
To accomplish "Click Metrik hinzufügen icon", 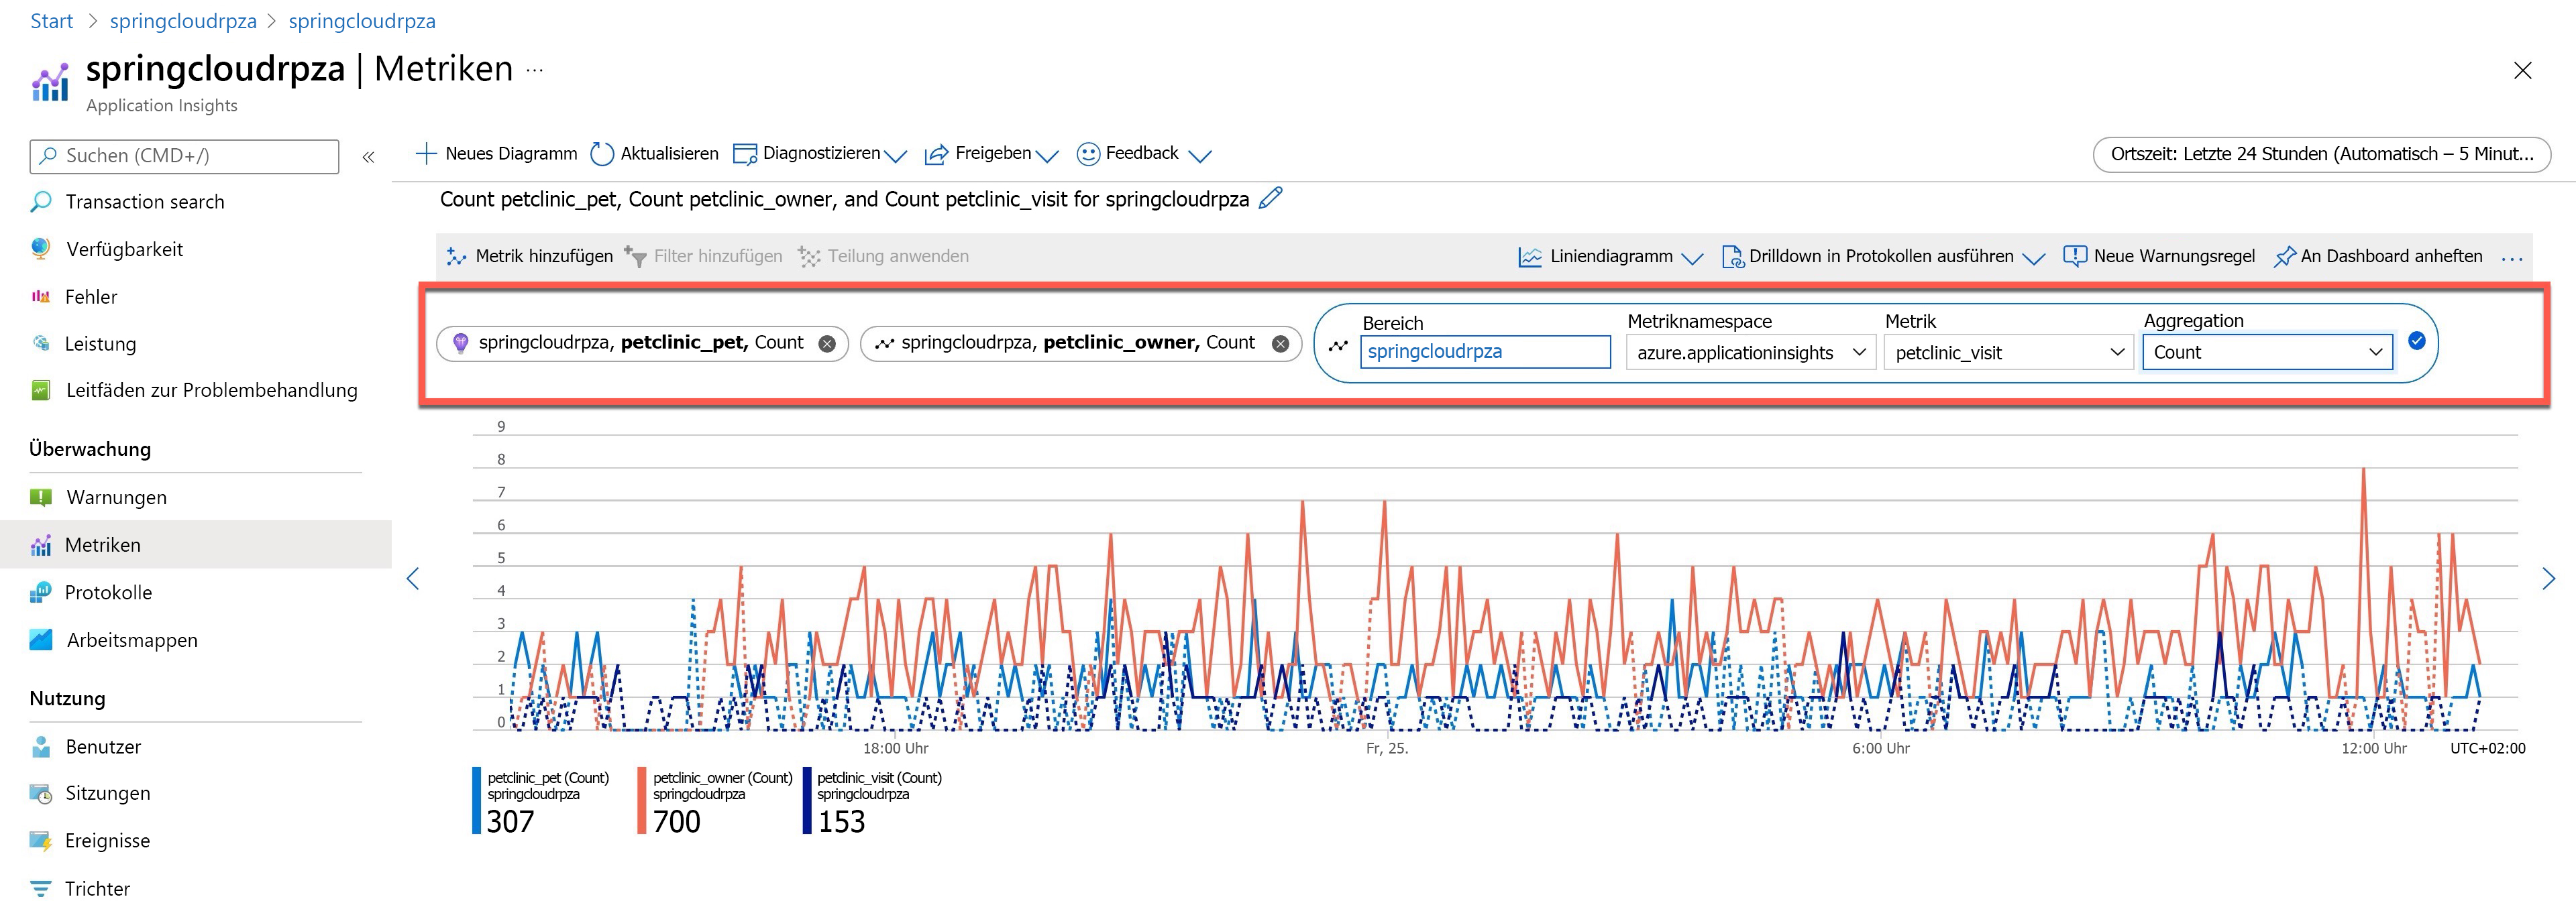I will 457,257.
